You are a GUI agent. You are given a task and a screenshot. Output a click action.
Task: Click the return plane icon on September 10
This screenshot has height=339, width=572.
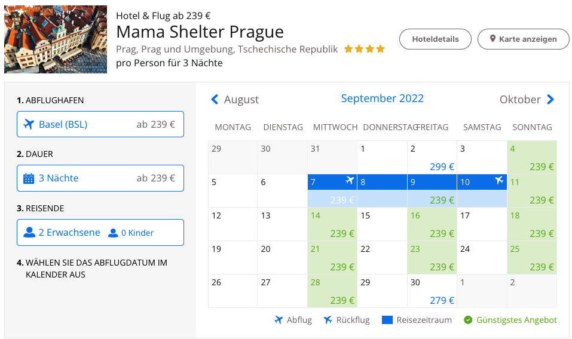[x=499, y=180]
